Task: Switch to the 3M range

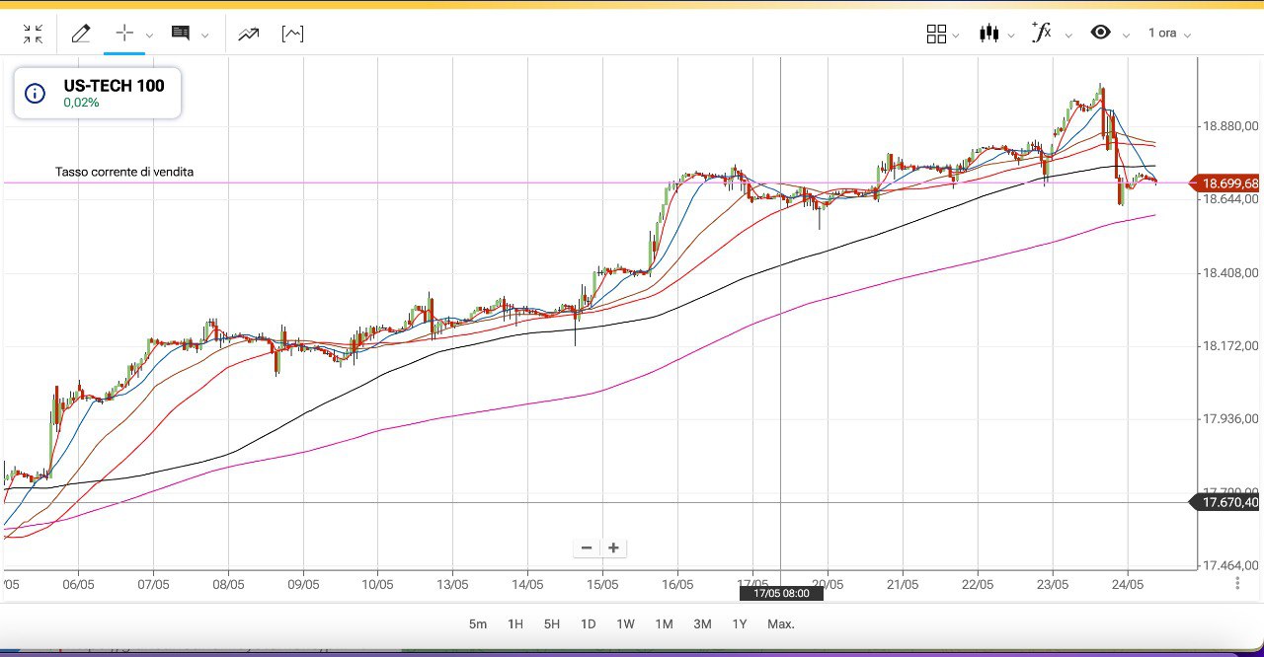Action: pyautogui.click(x=702, y=623)
